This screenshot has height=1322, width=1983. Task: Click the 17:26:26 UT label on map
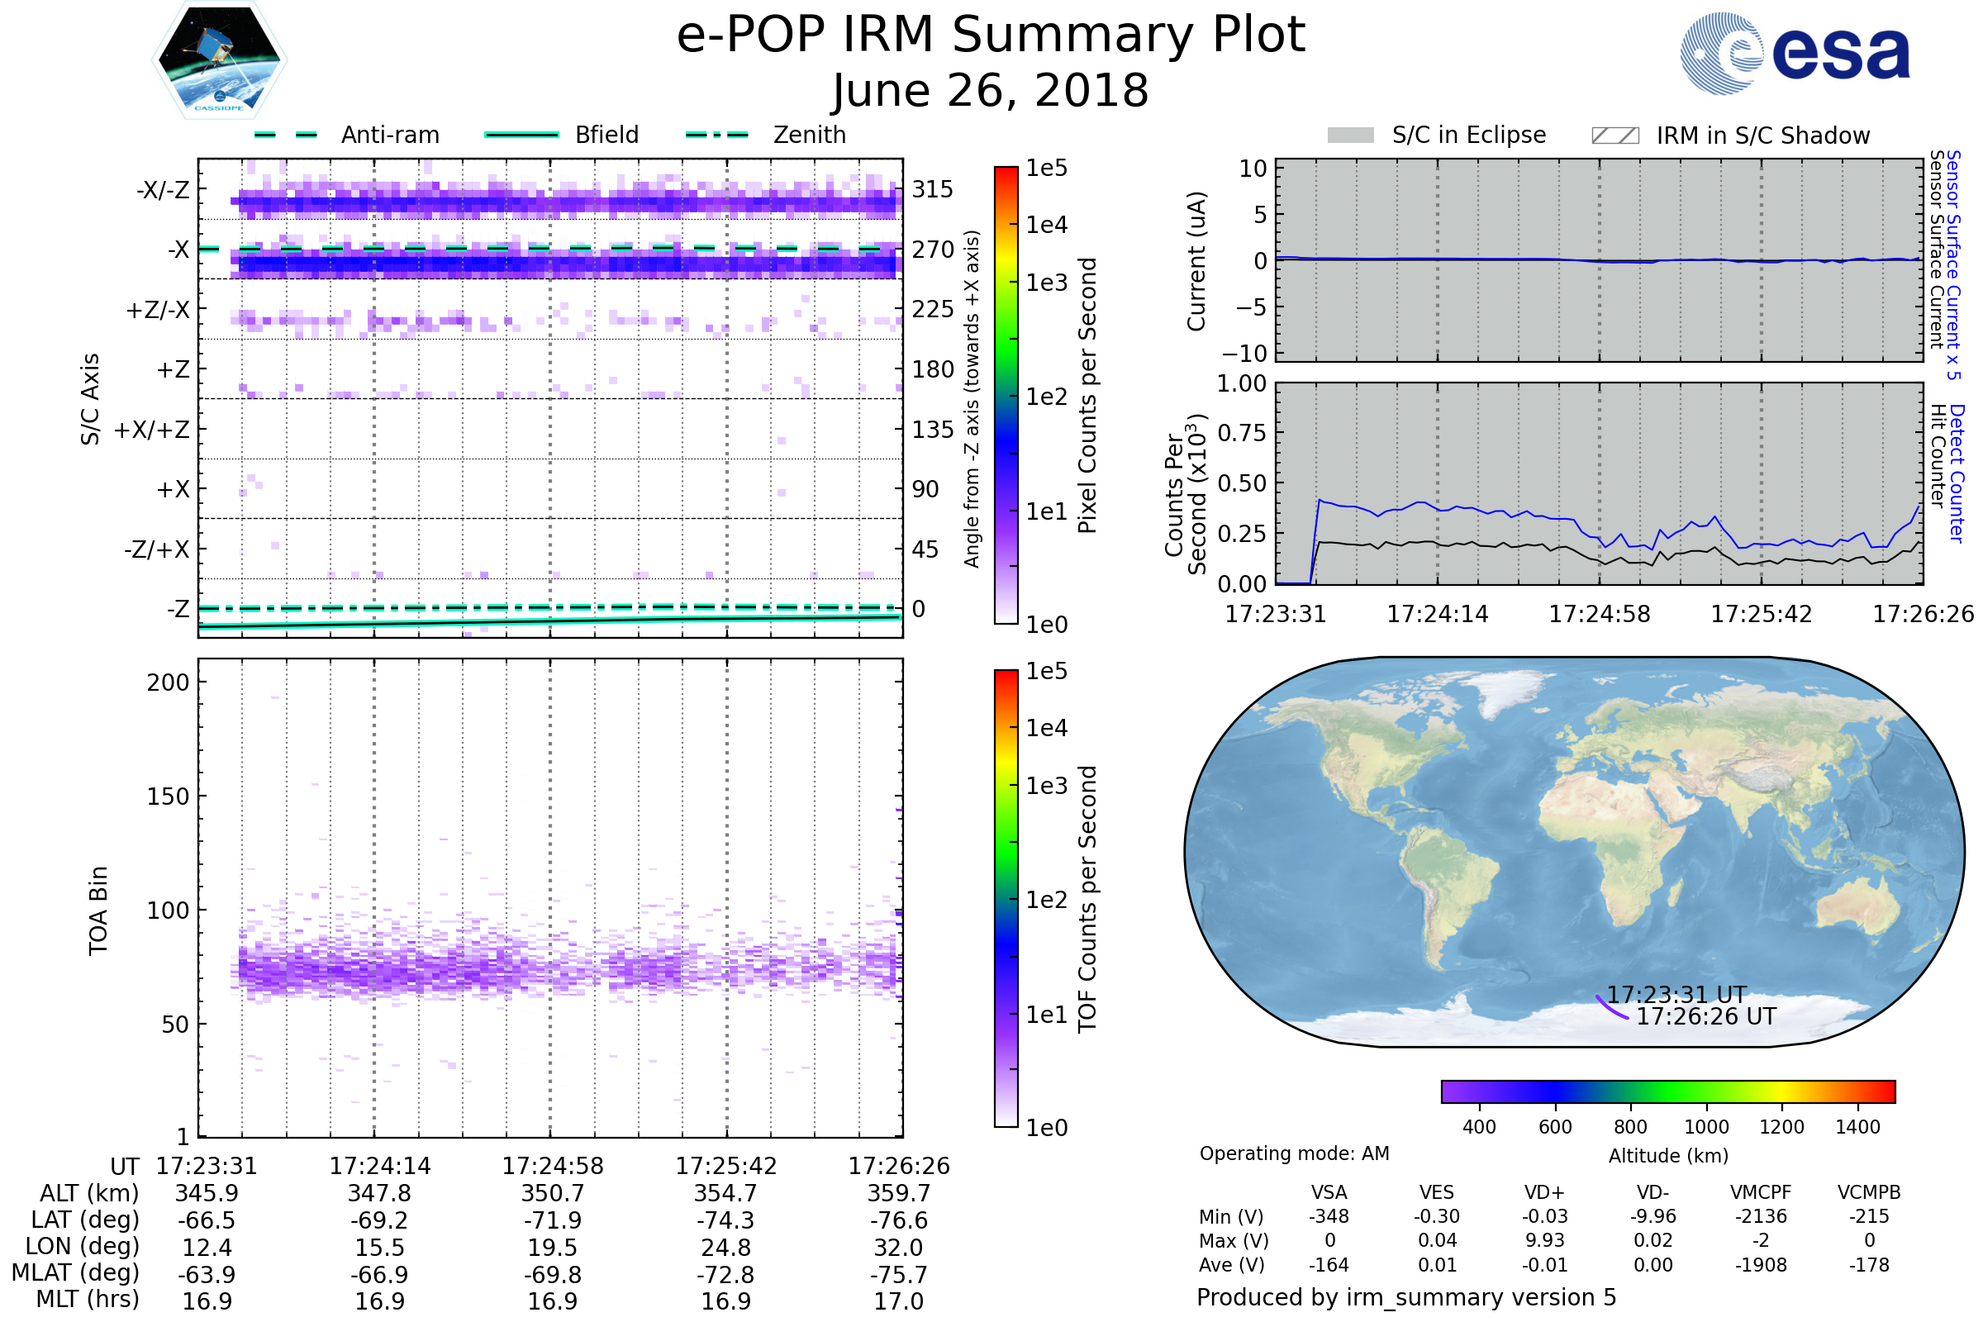point(1705,1017)
